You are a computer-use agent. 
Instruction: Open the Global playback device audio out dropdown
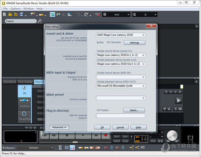point(121,64)
